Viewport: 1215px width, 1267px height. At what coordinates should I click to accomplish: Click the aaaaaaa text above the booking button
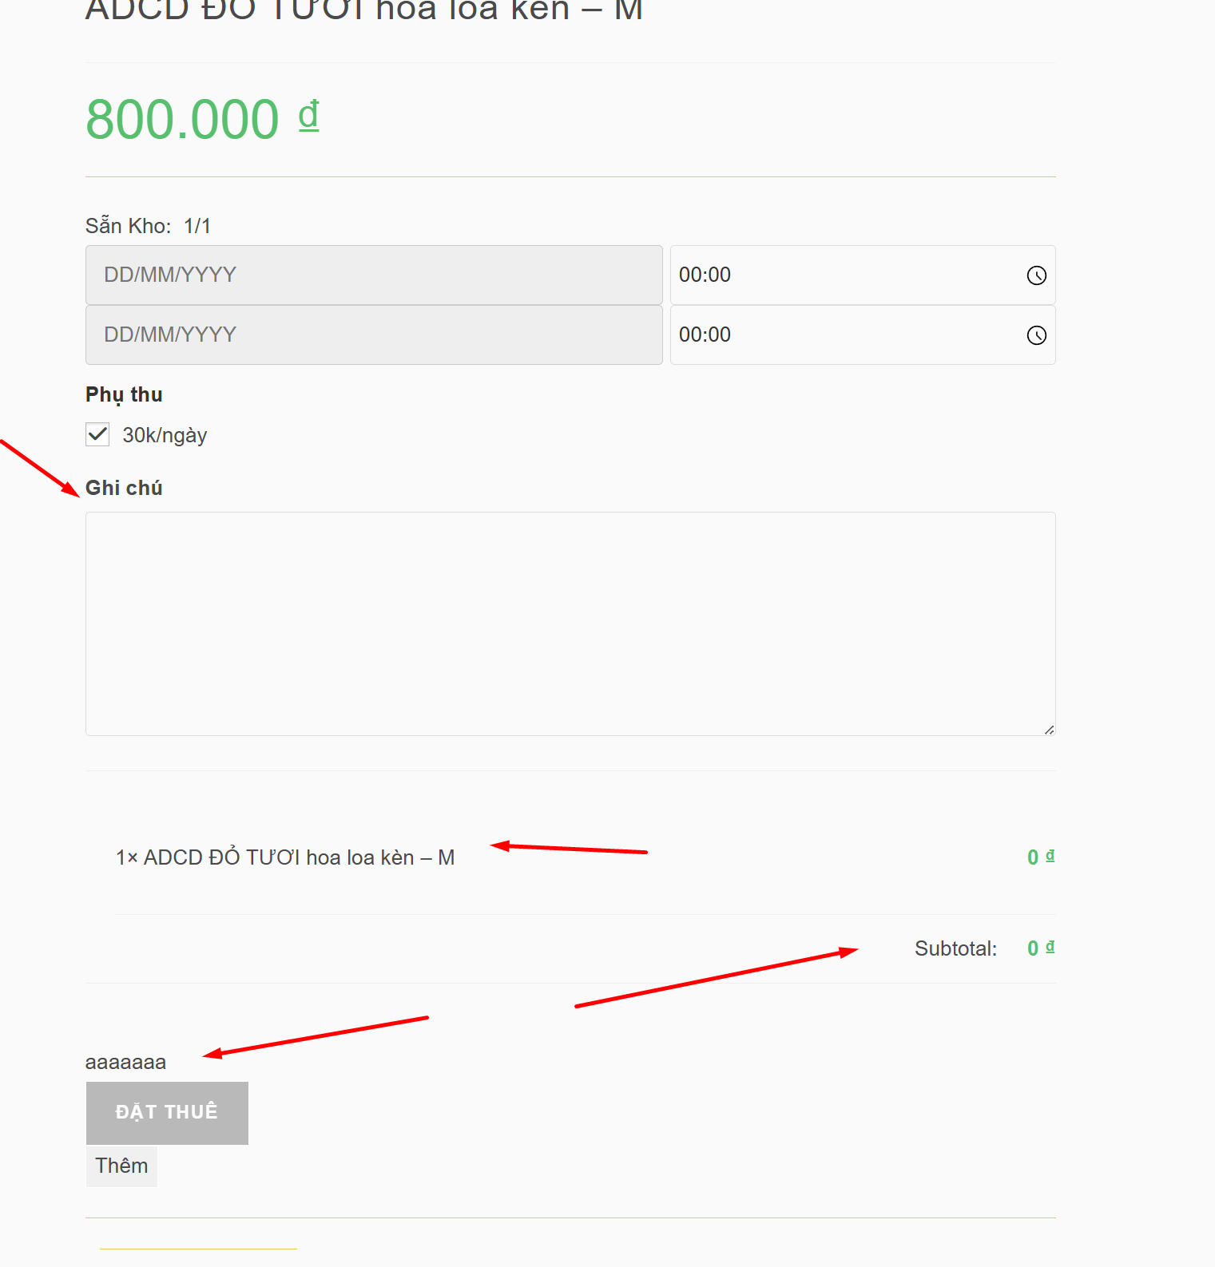click(125, 1063)
